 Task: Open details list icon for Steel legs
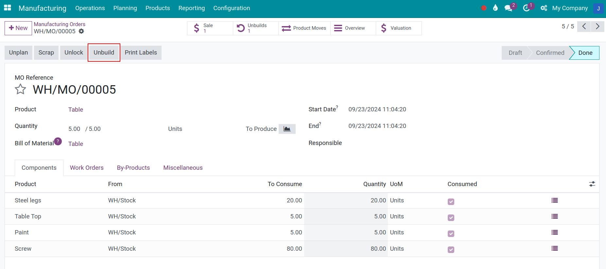(x=554, y=200)
